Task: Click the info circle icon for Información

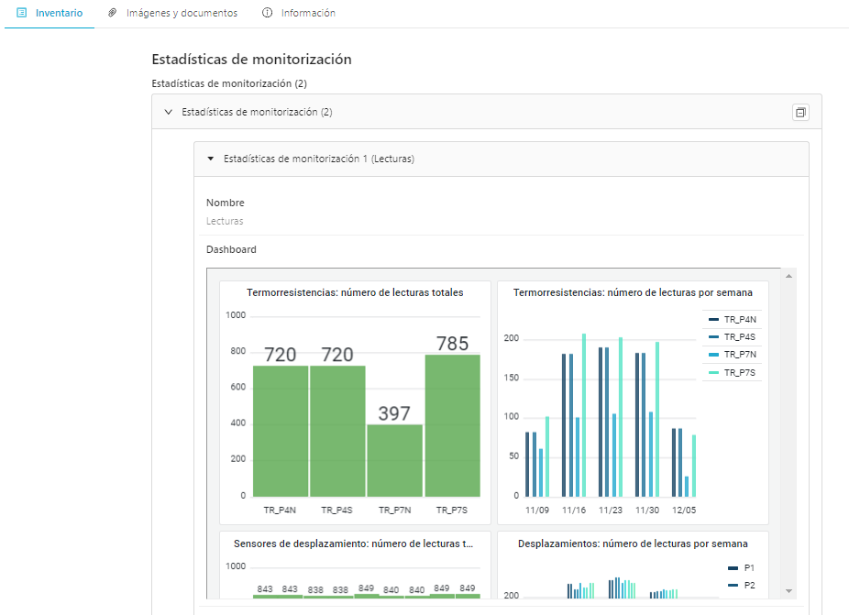Action: pyautogui.click(x=267, y=13)
